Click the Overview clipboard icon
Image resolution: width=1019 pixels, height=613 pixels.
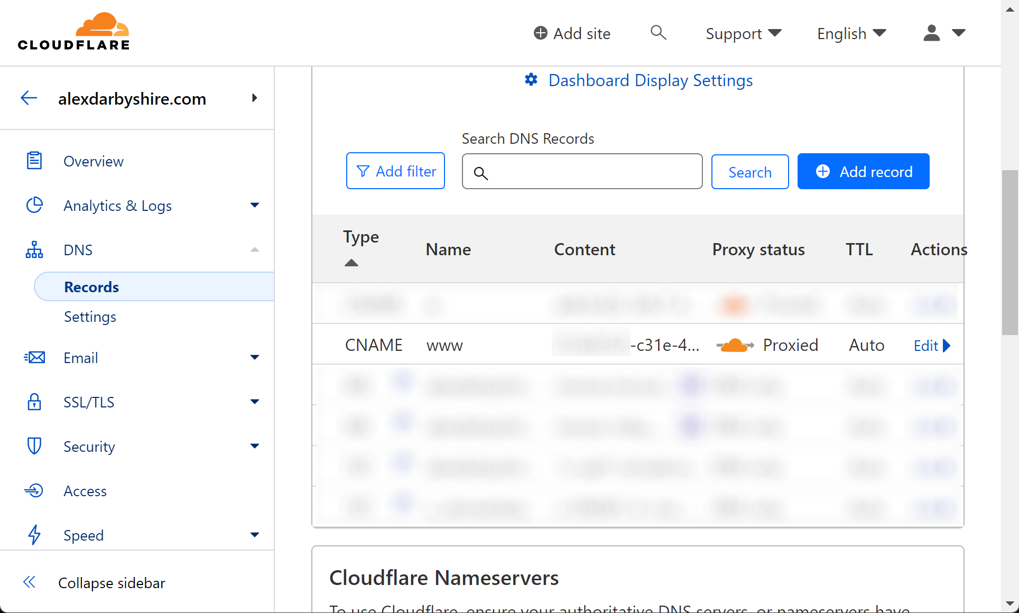(x=34, y=161)
